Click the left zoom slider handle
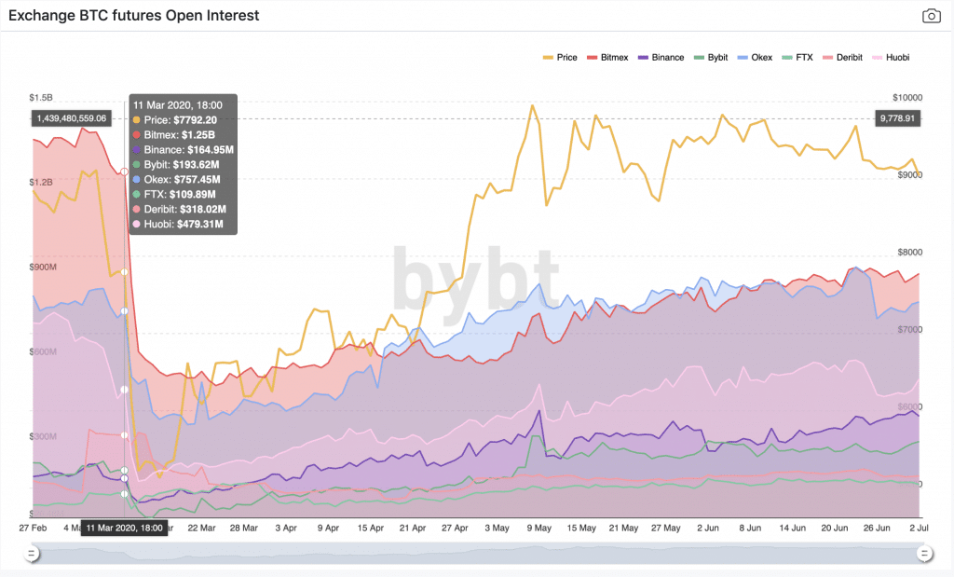The width and height of the screenshot is (954, 577). [32, 554]
